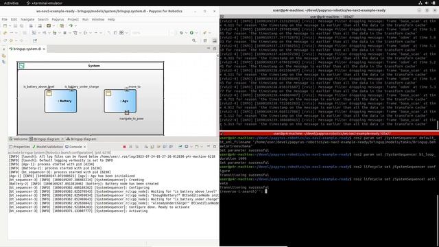The image size is (439, 247).
Task: Minimize the Console view panel
Action: point(209,146)
